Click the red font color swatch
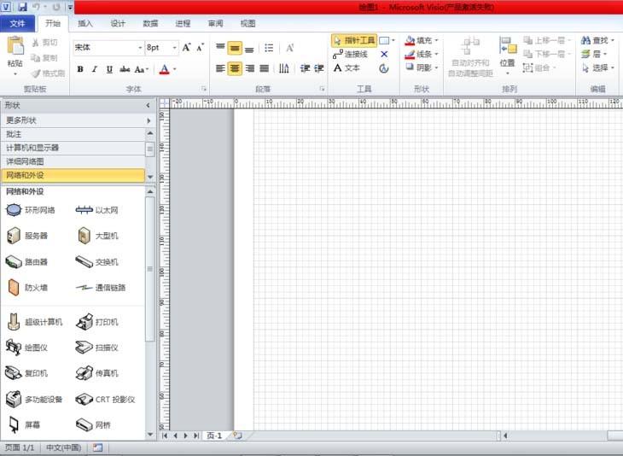This screenshot has width=623, height=456. click(164, 69)
